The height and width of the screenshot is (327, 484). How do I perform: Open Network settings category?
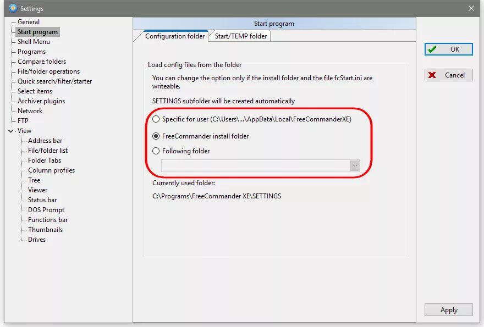[30, 111]
